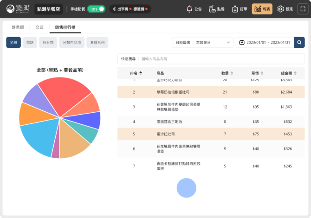Open the 報表 reports icon
The width and height of the screenshot is (311, 218).
click(x=262, y=9)
